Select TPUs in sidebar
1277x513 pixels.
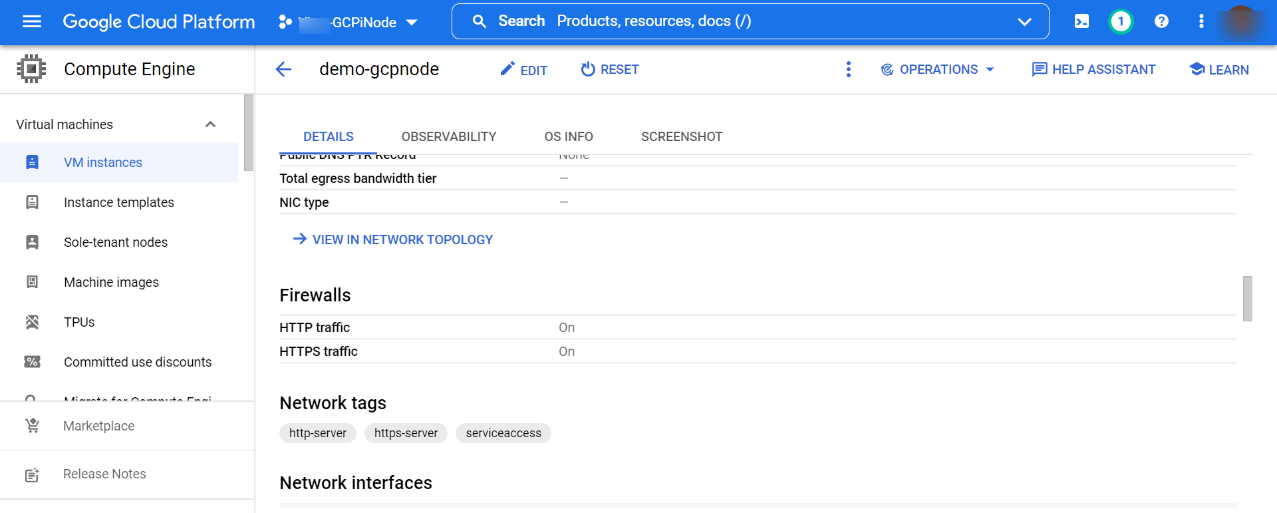point(119,322)
